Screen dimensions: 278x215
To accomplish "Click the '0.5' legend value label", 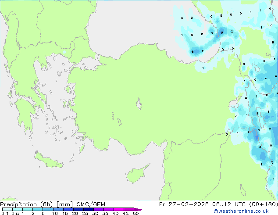I will pos(15,213).
